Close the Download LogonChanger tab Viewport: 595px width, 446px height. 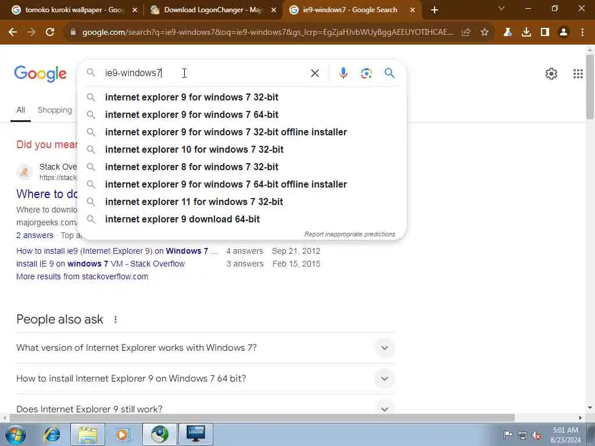[x=273, y=10]
